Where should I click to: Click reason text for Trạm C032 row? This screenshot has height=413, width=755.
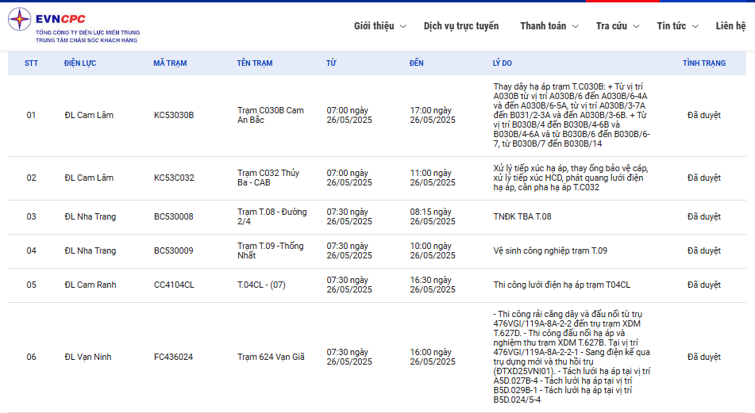(571, 178)
